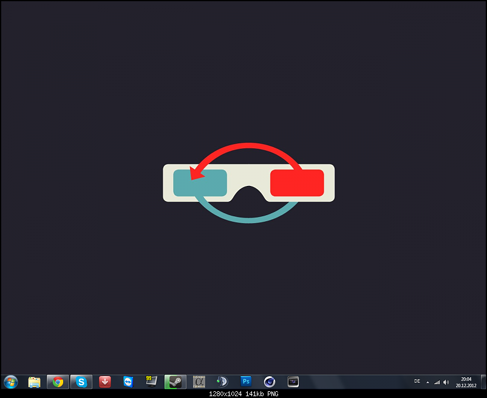This screenshot has width=487, height=398.
Task: Switch to the Steam window
Action: pos(175,382)
